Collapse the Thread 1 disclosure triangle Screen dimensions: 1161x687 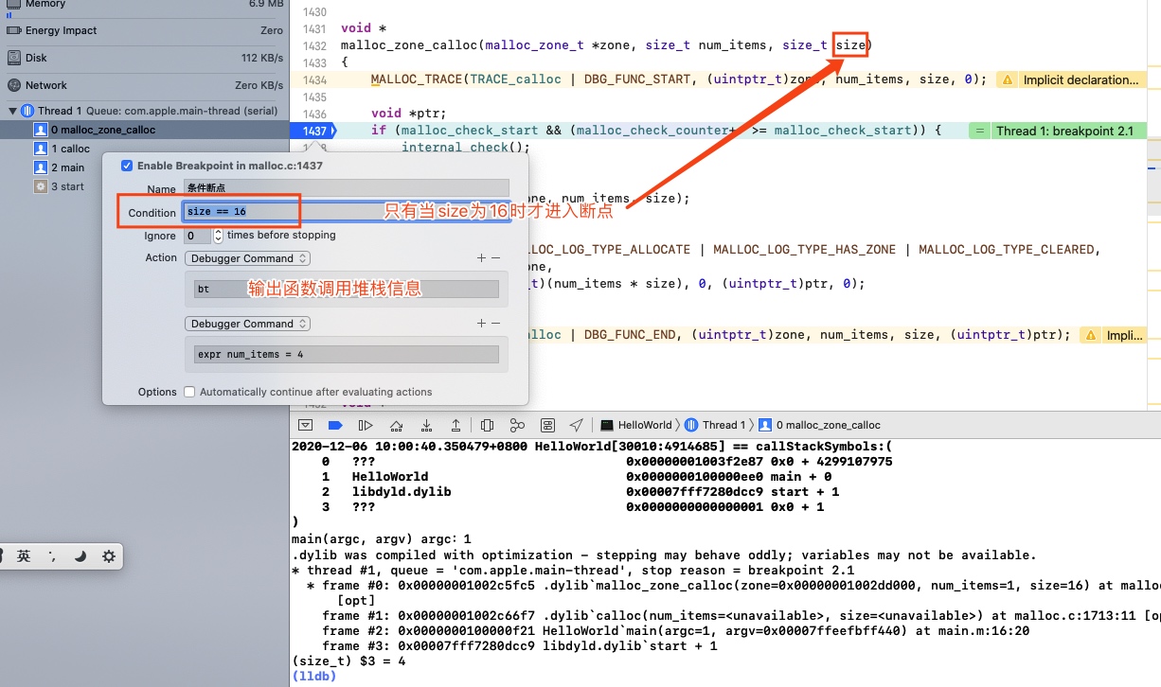tap(12, 111)
